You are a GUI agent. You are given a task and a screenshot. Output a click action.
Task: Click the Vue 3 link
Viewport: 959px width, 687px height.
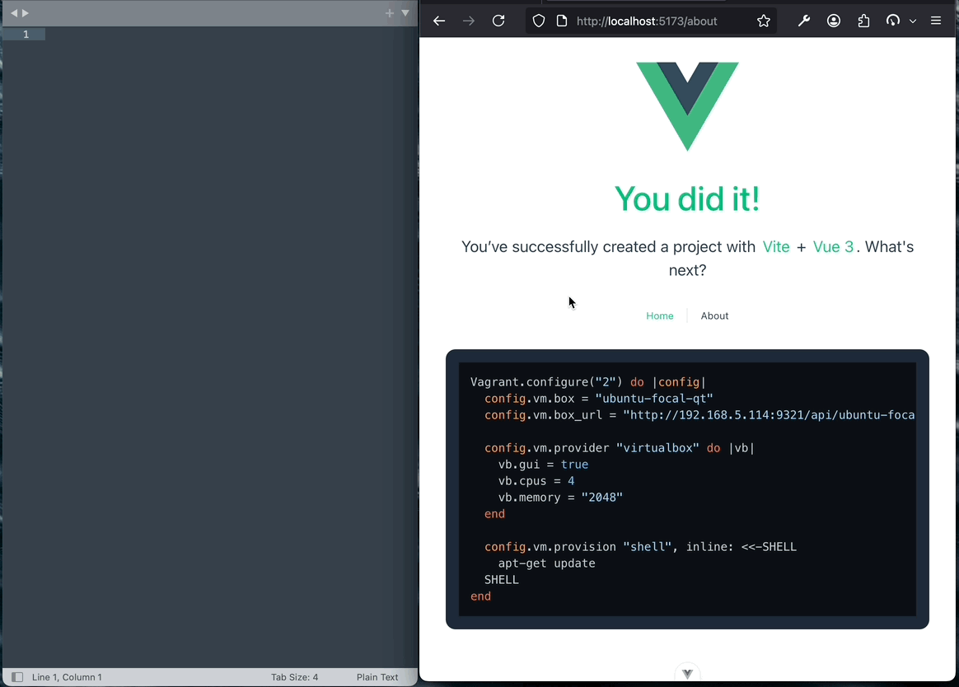pyautogui.click(x=833, y=246)
